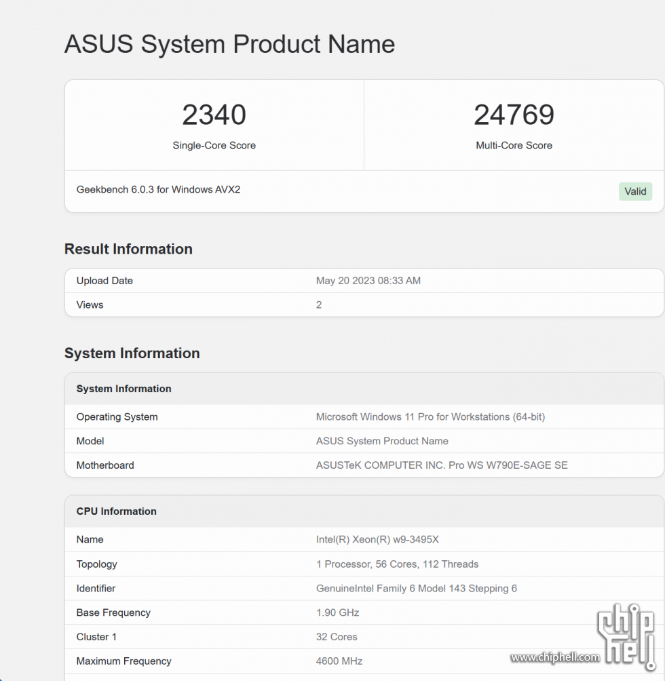Select 1 Processor, 56 Cores, 112 Threads

(398, 564)
